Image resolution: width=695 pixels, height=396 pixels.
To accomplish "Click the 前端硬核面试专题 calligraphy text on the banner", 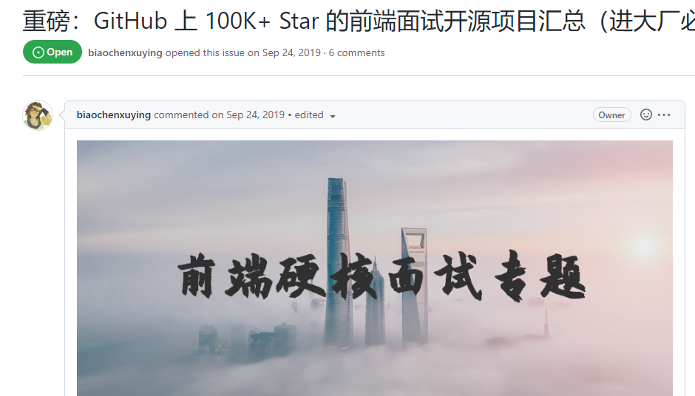I will [382, 277].
